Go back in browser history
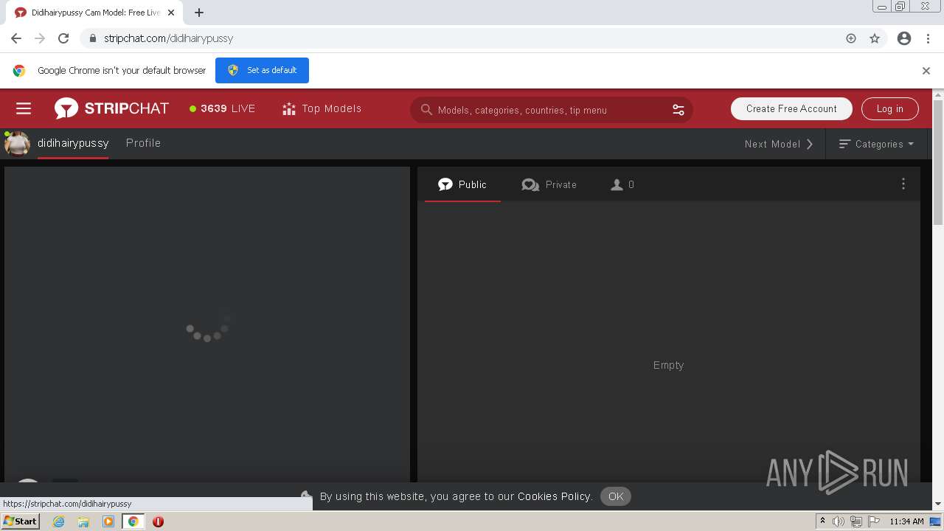944x531 pixels. pyautogui.click(x=16, y=38)
